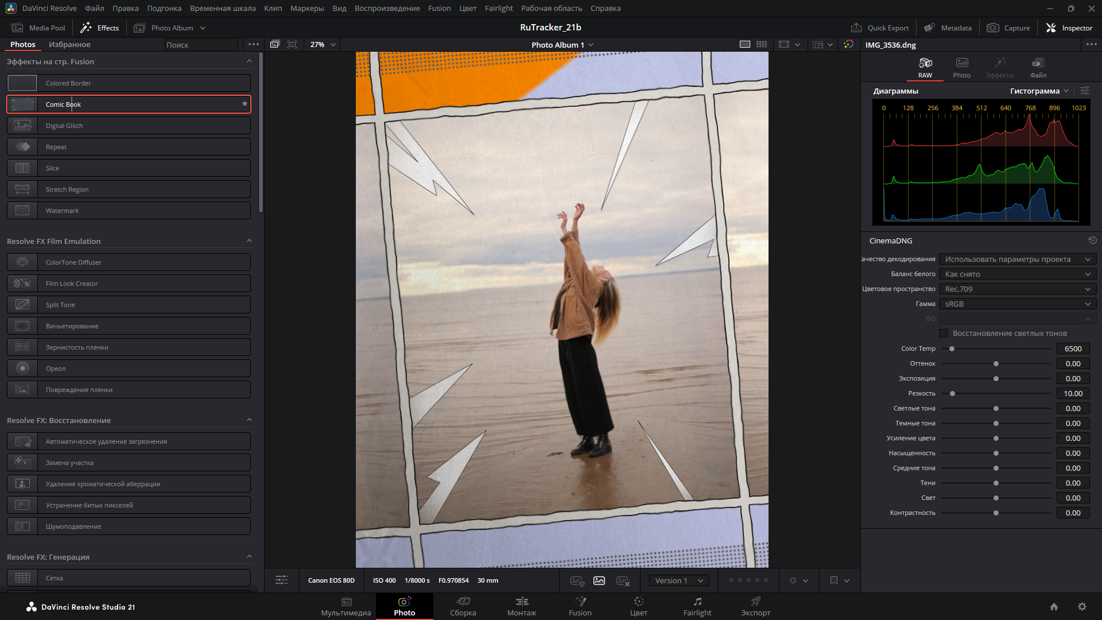Collapse the Эффекты на стр. Fusion section
The height and width of the screenshot is (620, 1102).
coord(249,61)
